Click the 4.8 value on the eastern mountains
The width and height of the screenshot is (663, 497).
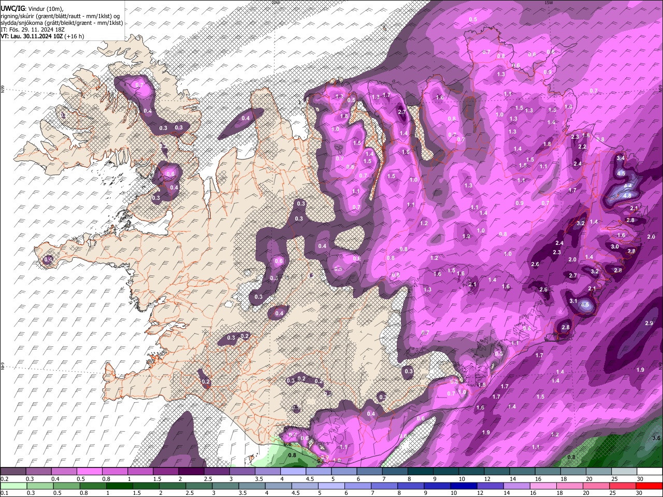point(627,196)
